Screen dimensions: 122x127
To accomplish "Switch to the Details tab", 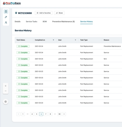I will pos(17,21).
